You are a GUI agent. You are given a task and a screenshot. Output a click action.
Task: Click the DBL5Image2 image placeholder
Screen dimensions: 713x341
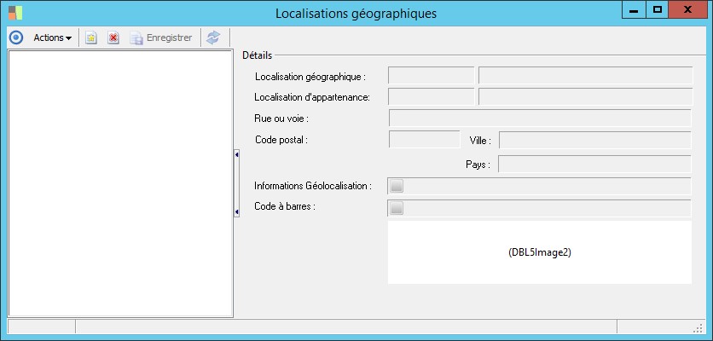(539, 252)
